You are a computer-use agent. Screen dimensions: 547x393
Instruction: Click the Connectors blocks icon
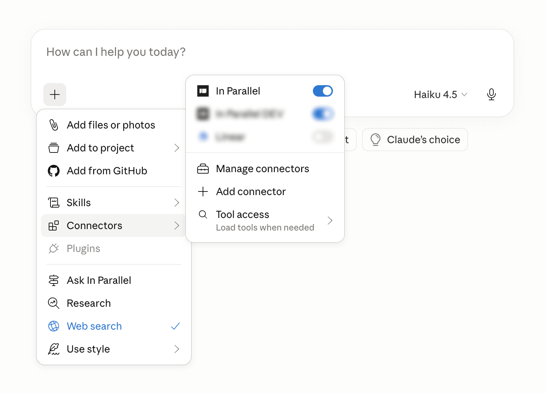(54, 225)
